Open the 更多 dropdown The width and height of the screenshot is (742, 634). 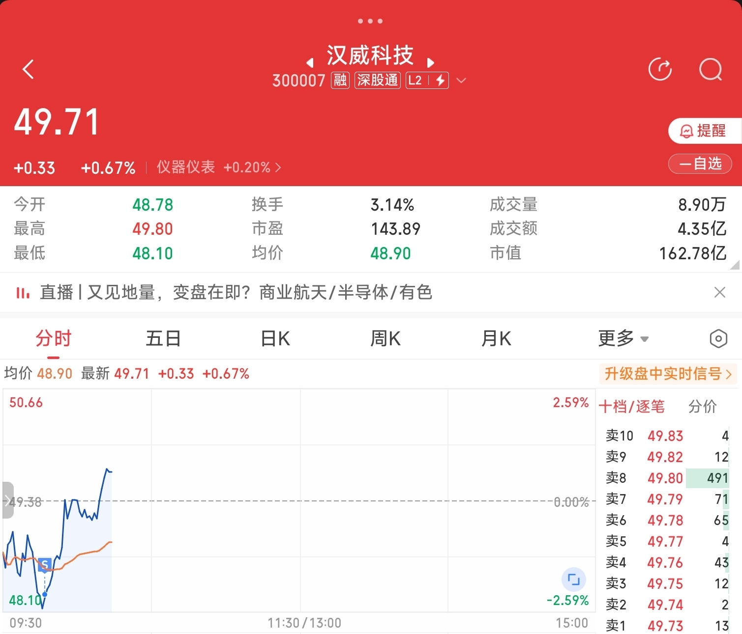623,338
